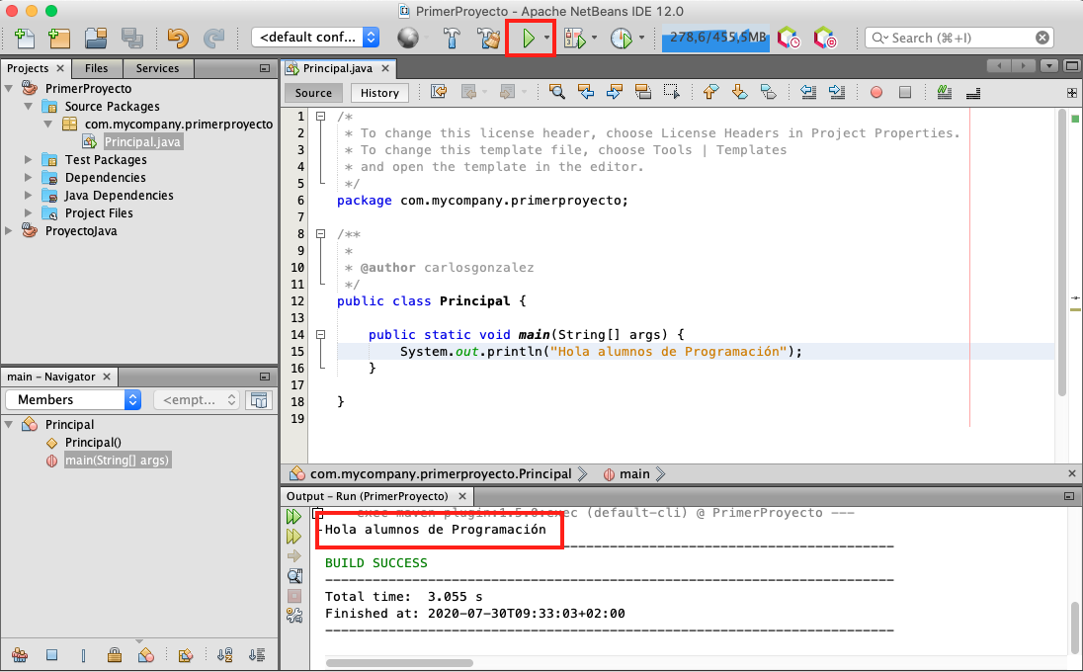Image resolution: width=1083 pixels, height=672 pixels.
Task: Switch editor to Source view
Action: click(x=313, y=93)
